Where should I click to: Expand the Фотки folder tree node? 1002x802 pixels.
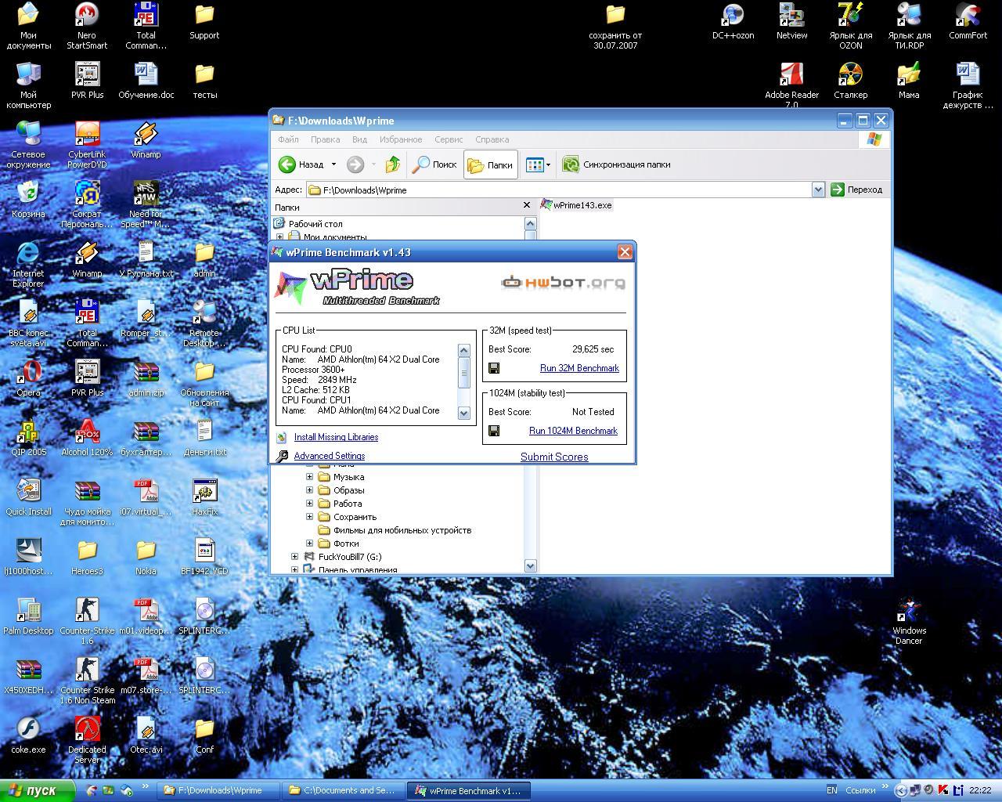(x=309, y=544)
